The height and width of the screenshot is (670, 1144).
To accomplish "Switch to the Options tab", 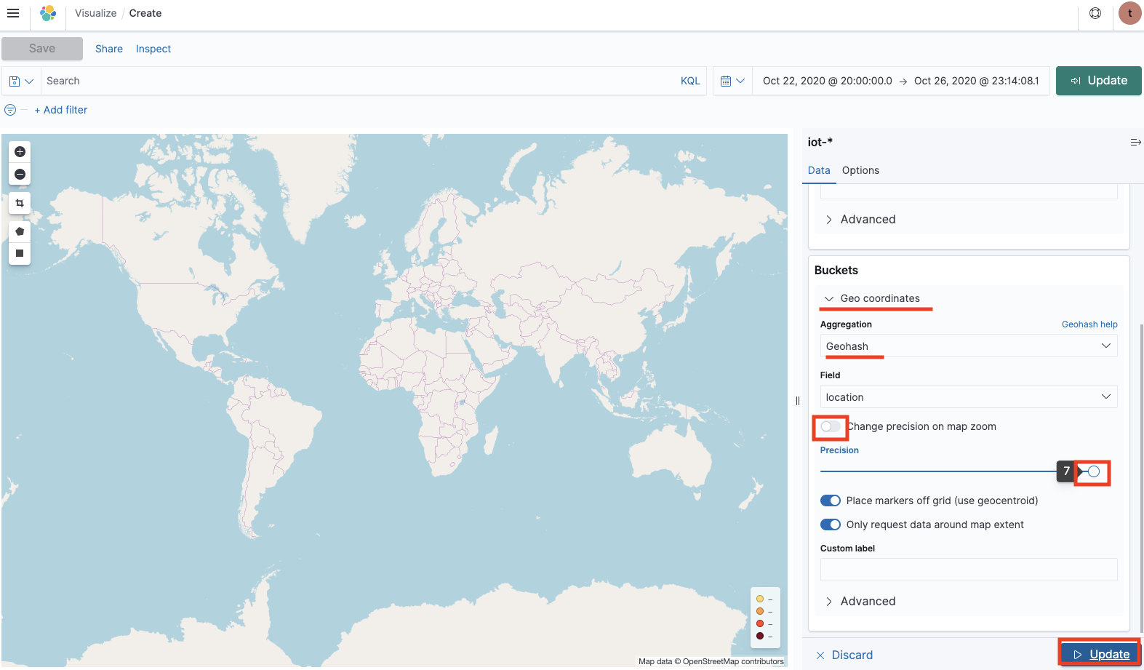I will (x=860, y=170).
